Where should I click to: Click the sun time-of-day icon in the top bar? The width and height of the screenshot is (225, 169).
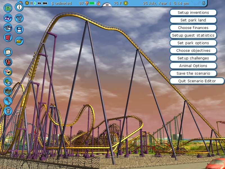click(27, 3)
